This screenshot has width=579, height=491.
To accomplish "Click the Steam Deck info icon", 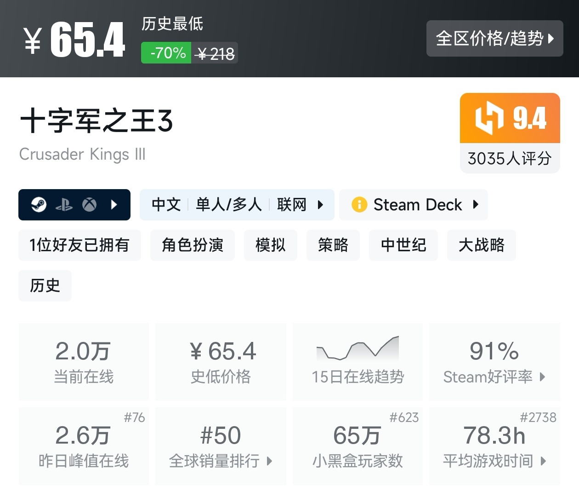I will [359, 204].
